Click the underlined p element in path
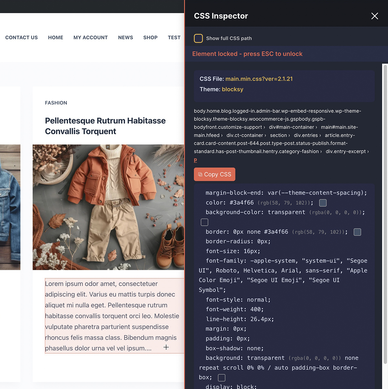Image resolution: width=388 pixels, height=389 pixels. pyautogui.click(x=195, y=160)
